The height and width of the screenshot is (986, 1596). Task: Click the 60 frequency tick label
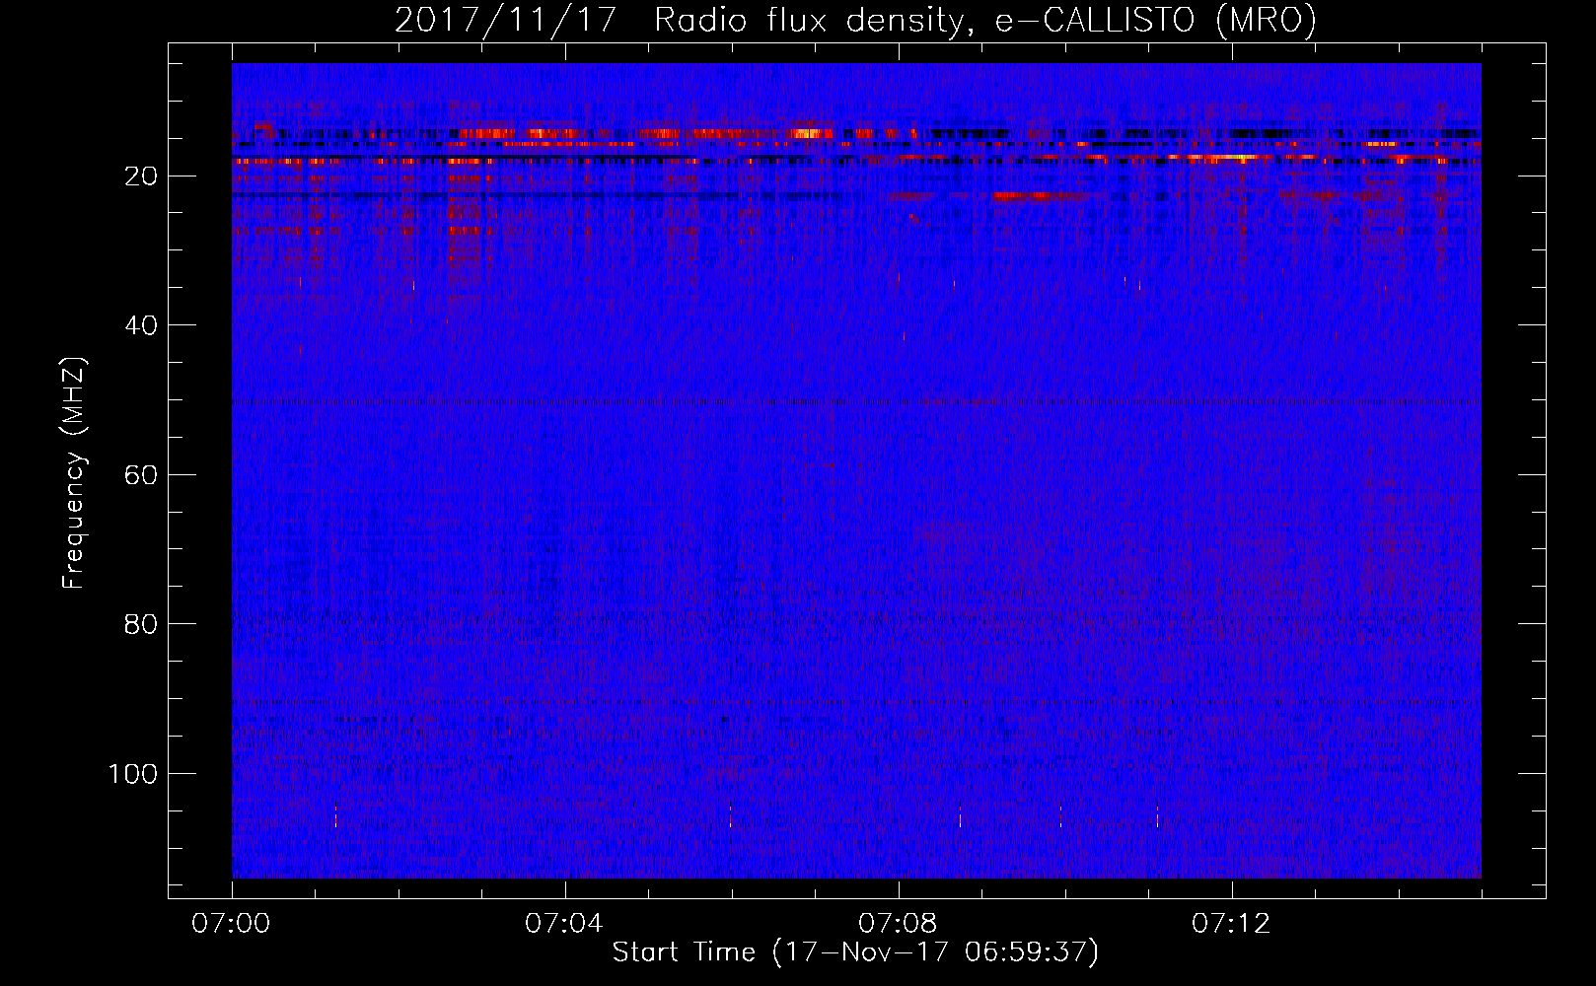click(141, 475)
